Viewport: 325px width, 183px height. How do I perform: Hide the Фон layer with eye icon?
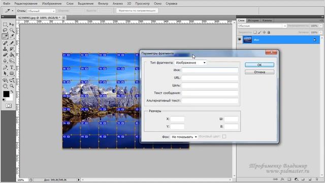[x=239, y=40]
